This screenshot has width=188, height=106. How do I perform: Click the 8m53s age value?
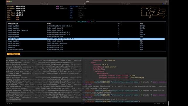[x=142, y=34]
